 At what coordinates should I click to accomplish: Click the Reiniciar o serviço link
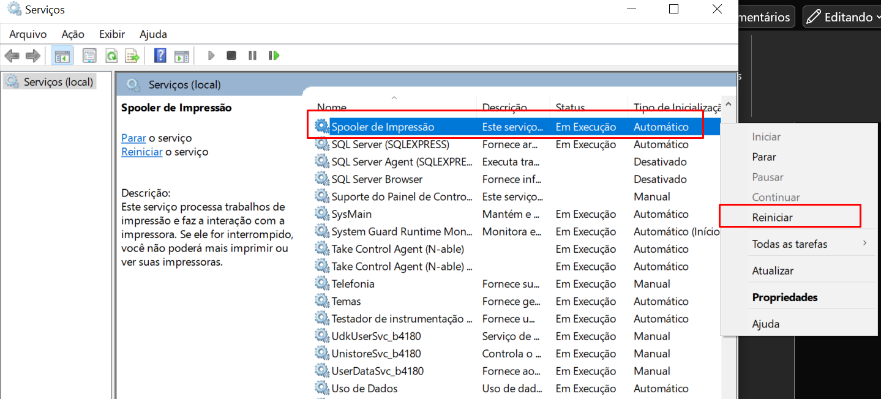coord(141,152)
